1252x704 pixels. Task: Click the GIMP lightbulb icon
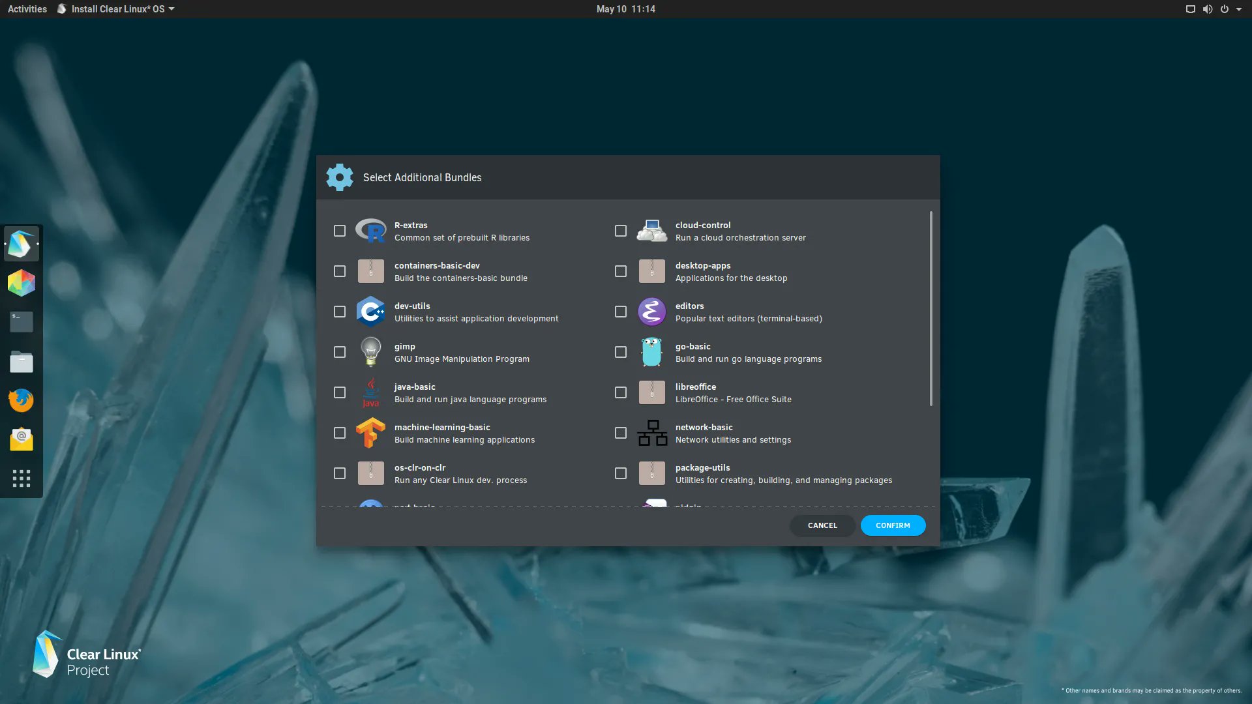coord(371,352)
